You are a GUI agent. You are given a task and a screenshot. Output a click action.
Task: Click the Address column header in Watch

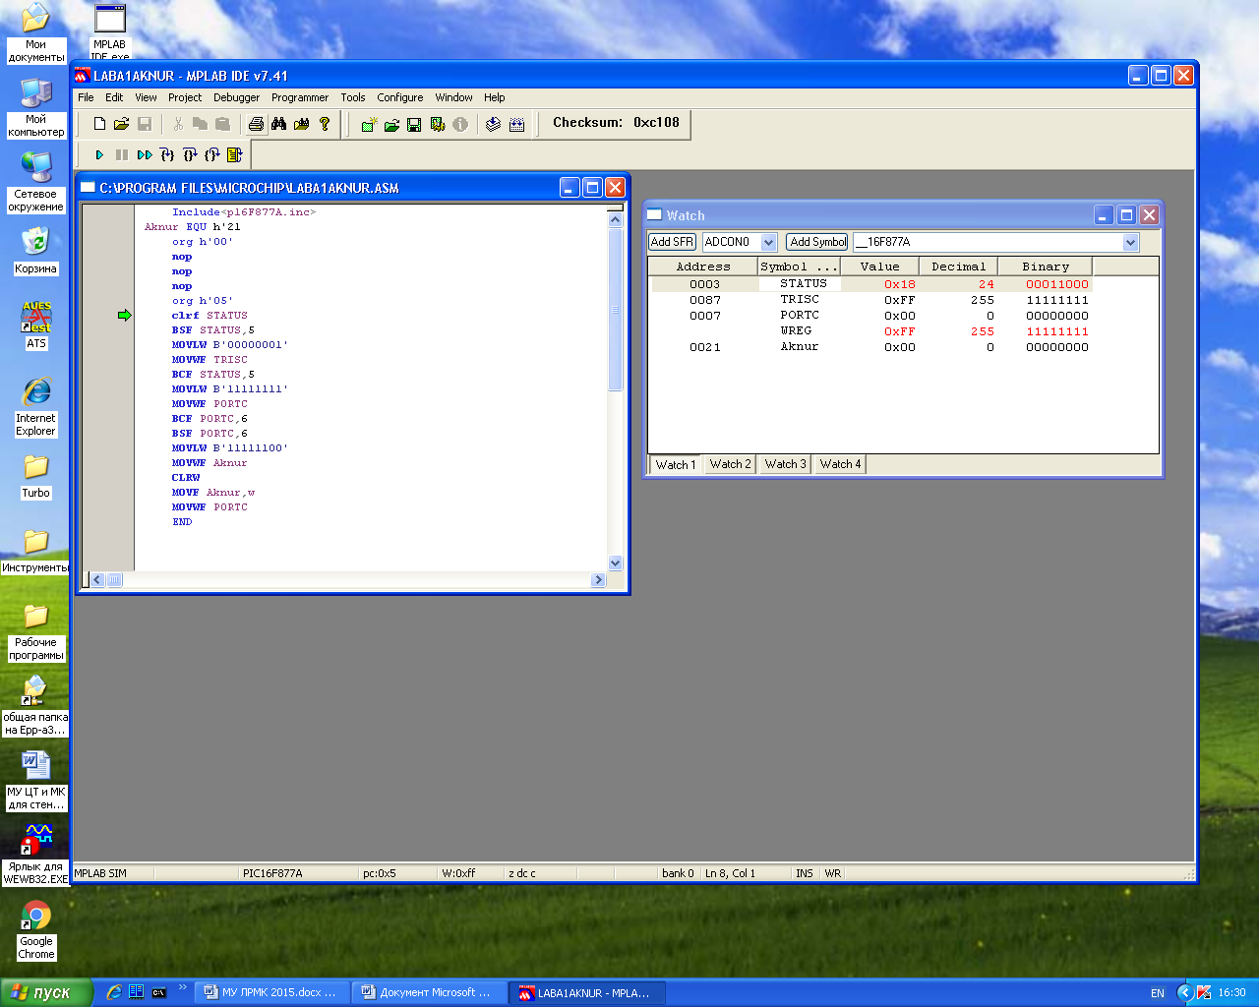(703, 267)
